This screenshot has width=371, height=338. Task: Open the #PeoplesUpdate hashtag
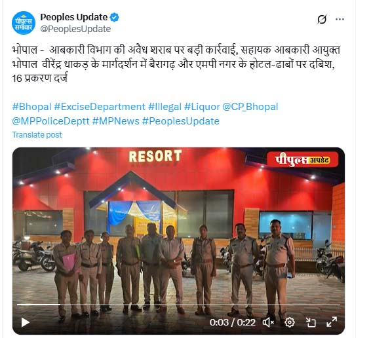(181, 121)
